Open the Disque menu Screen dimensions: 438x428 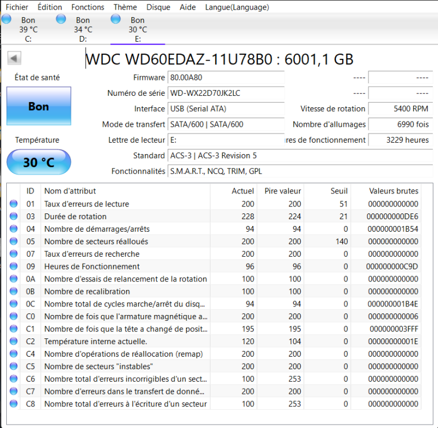click(x=158, y=7)
